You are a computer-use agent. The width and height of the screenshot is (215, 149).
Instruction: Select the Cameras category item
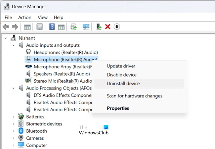coord(35,138)
